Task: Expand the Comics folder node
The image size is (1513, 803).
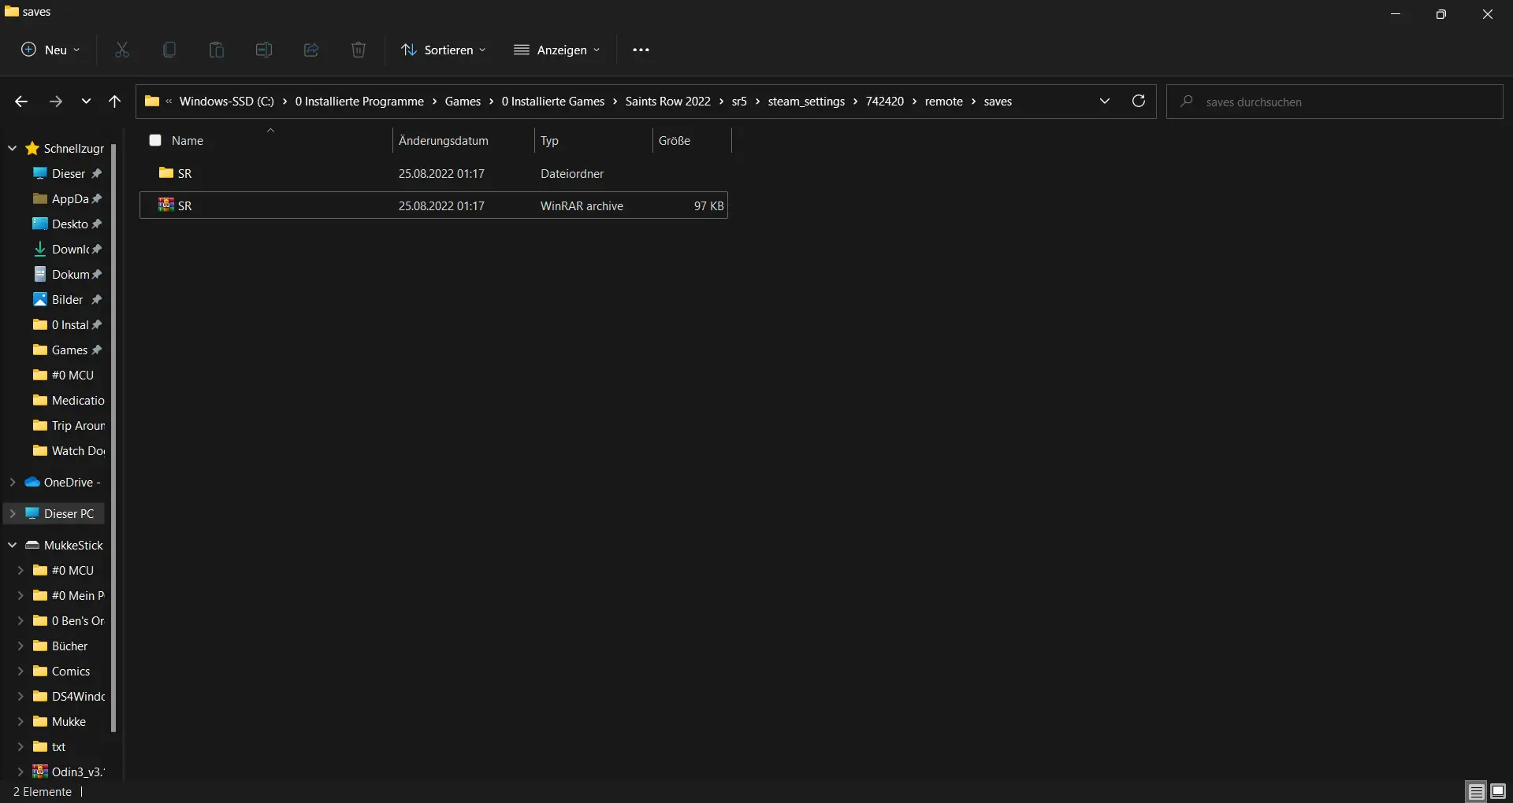Action: 20,671
